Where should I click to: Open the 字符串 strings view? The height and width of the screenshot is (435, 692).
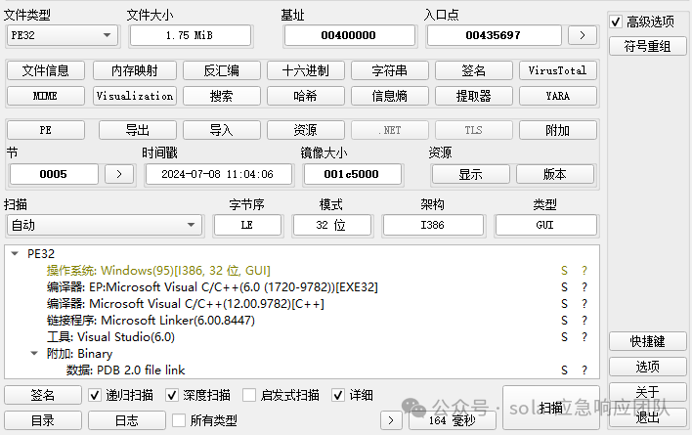click(390, 70)
